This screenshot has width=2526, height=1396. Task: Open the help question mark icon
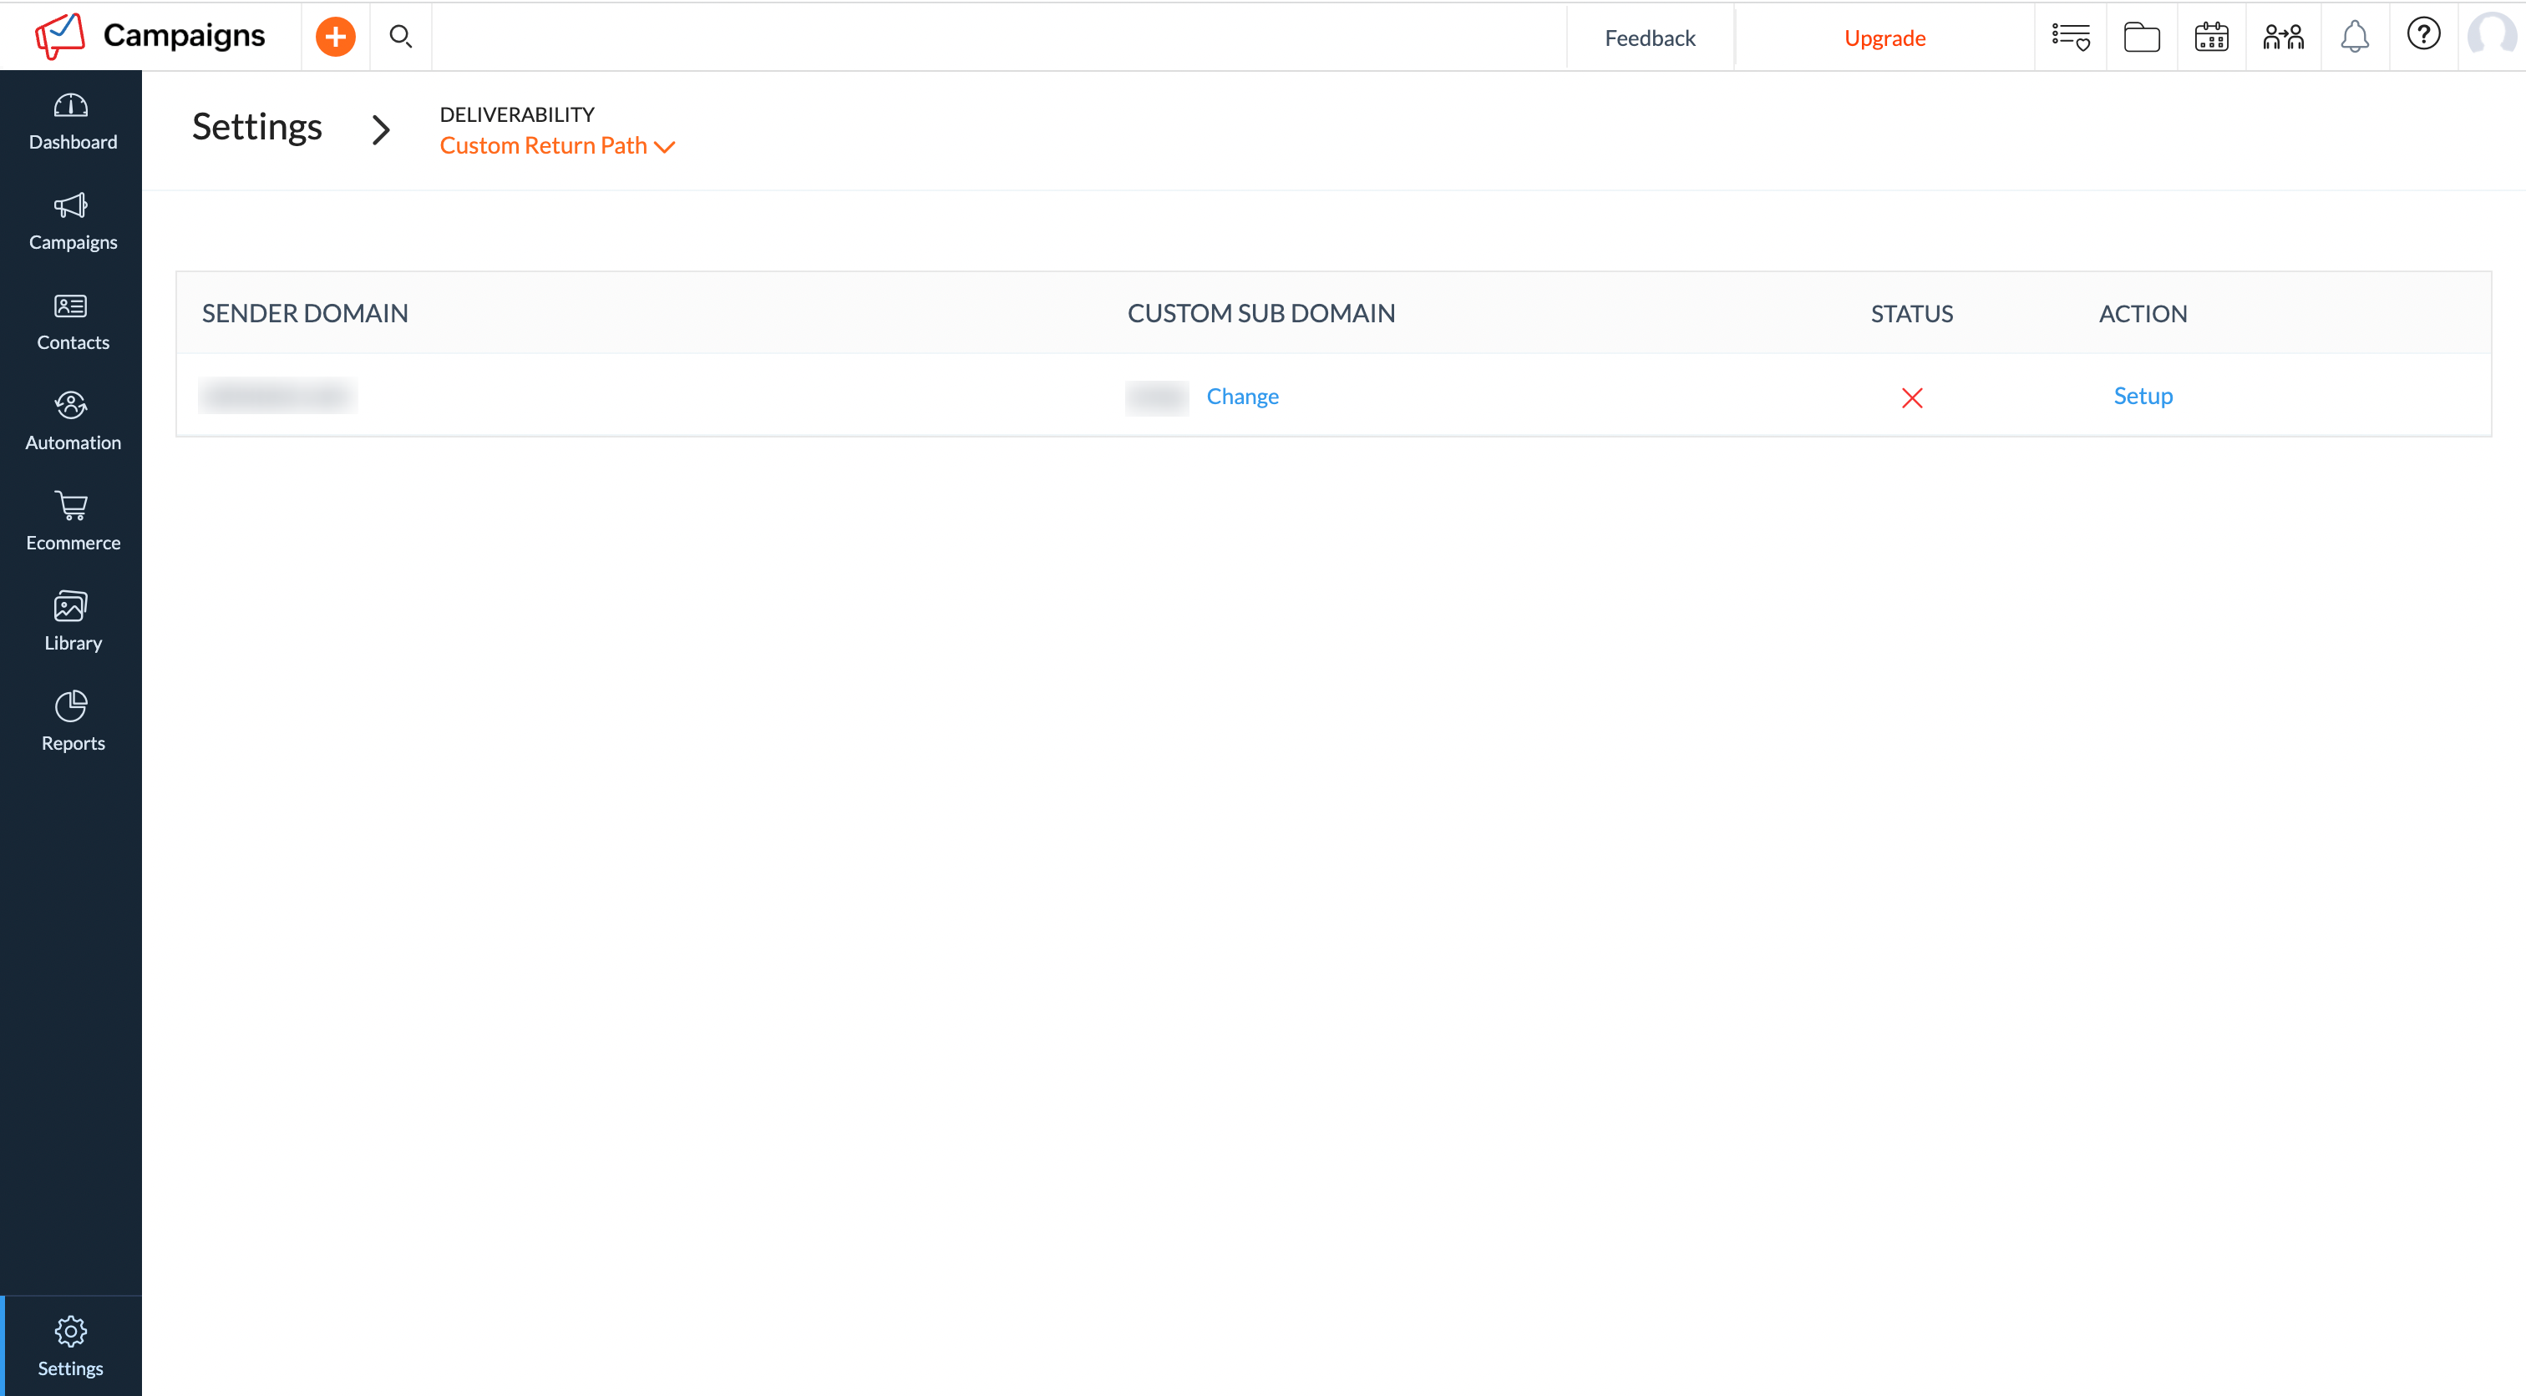pyautogui.click(x=2423, y=35)
